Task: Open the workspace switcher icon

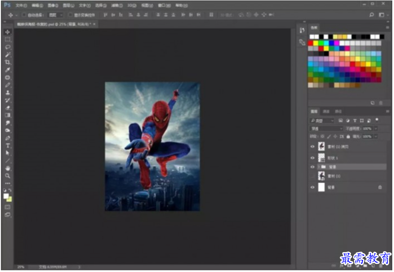Action: (381, 15)
